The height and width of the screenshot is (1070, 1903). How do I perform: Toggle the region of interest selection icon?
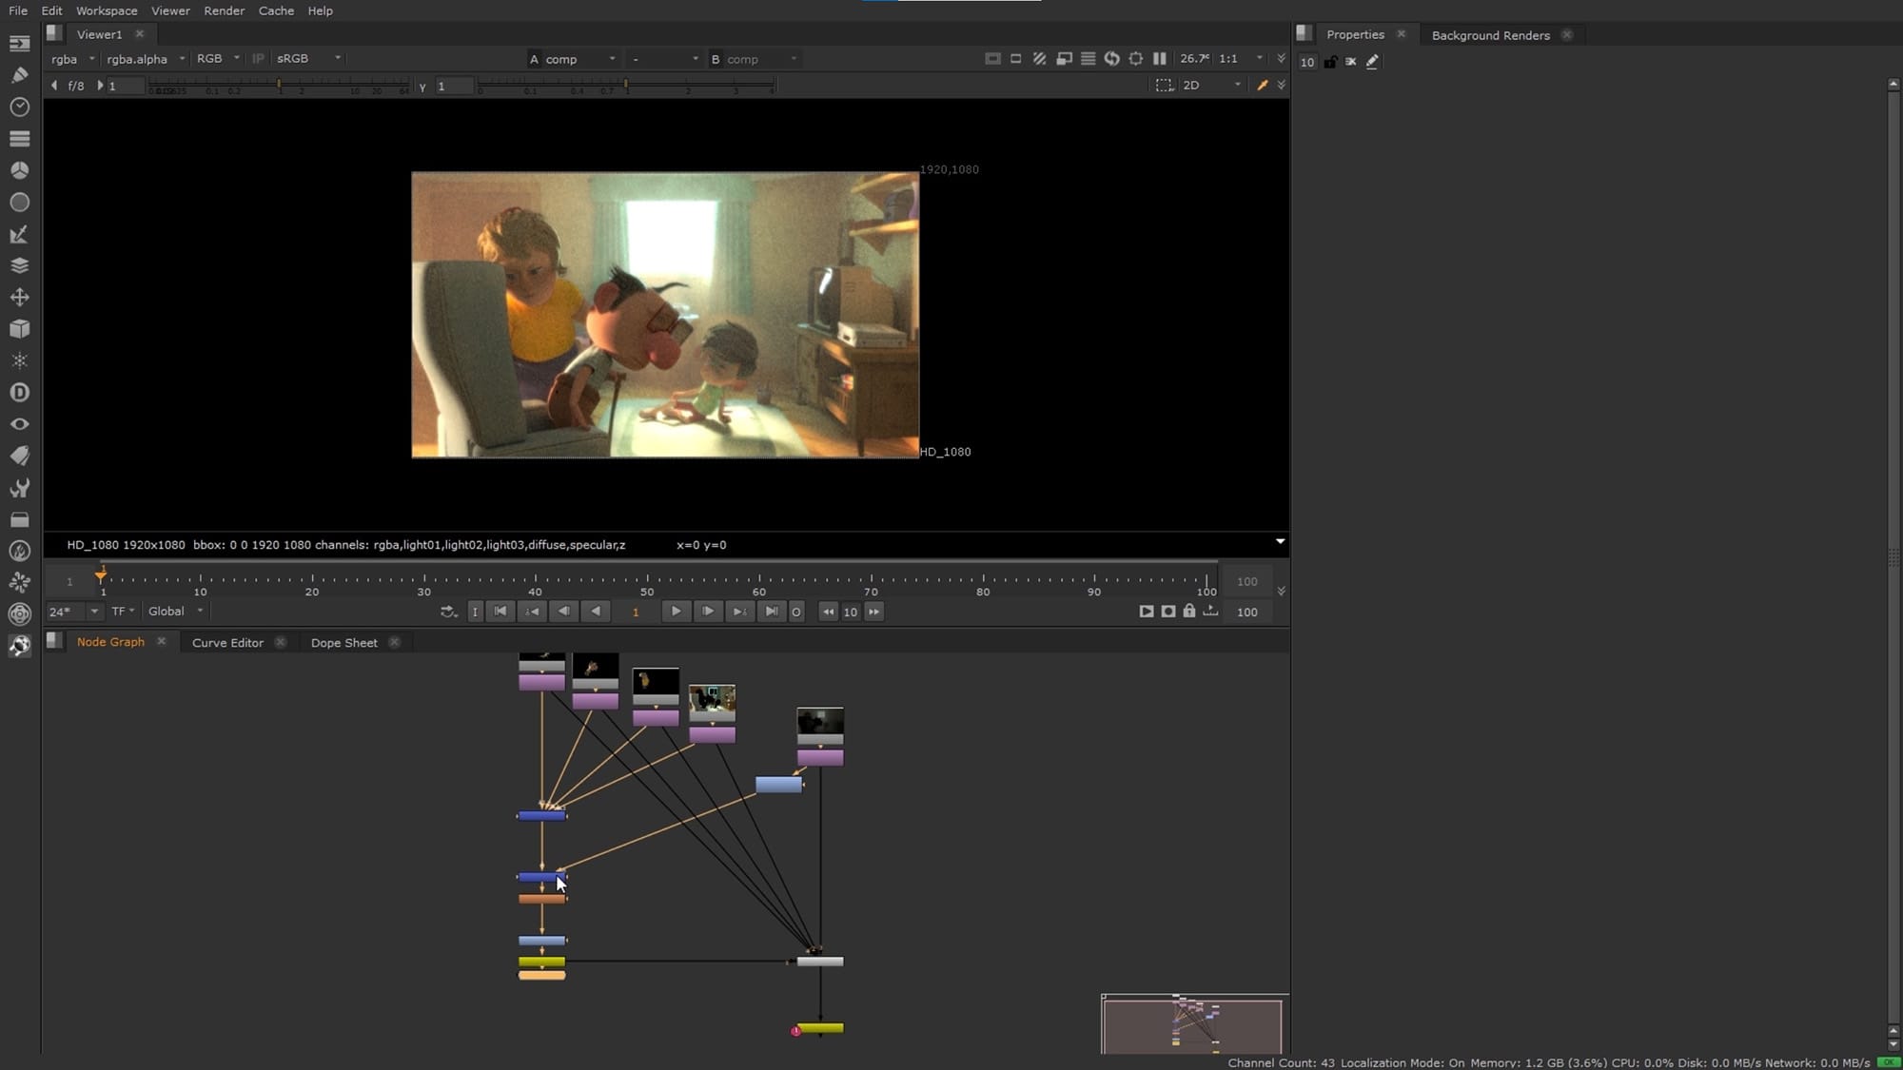1164,85
